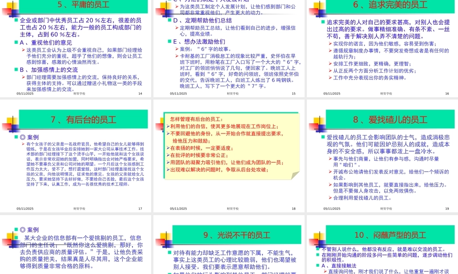Click the title "10、闷葫芦型的员工"
Image resolution: width=458 pixels, height=274 pixels.
coord(390,235)
